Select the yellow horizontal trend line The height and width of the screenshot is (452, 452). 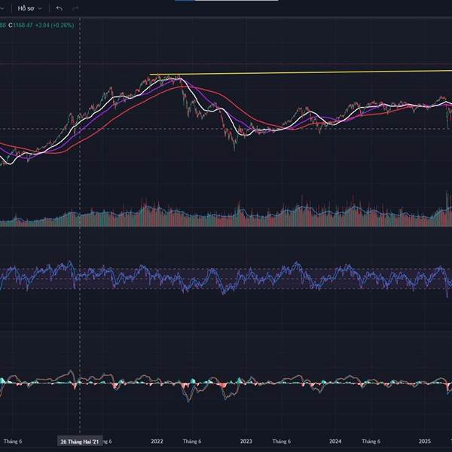coord(301,72)
